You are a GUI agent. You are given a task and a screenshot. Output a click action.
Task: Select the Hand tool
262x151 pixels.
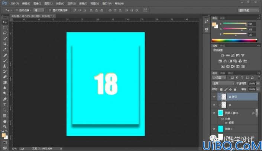coord(5,121)
